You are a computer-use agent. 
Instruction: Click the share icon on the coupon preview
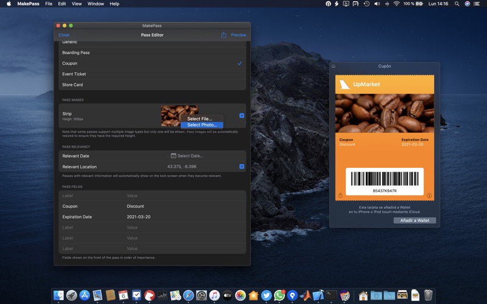click(340, 195)
